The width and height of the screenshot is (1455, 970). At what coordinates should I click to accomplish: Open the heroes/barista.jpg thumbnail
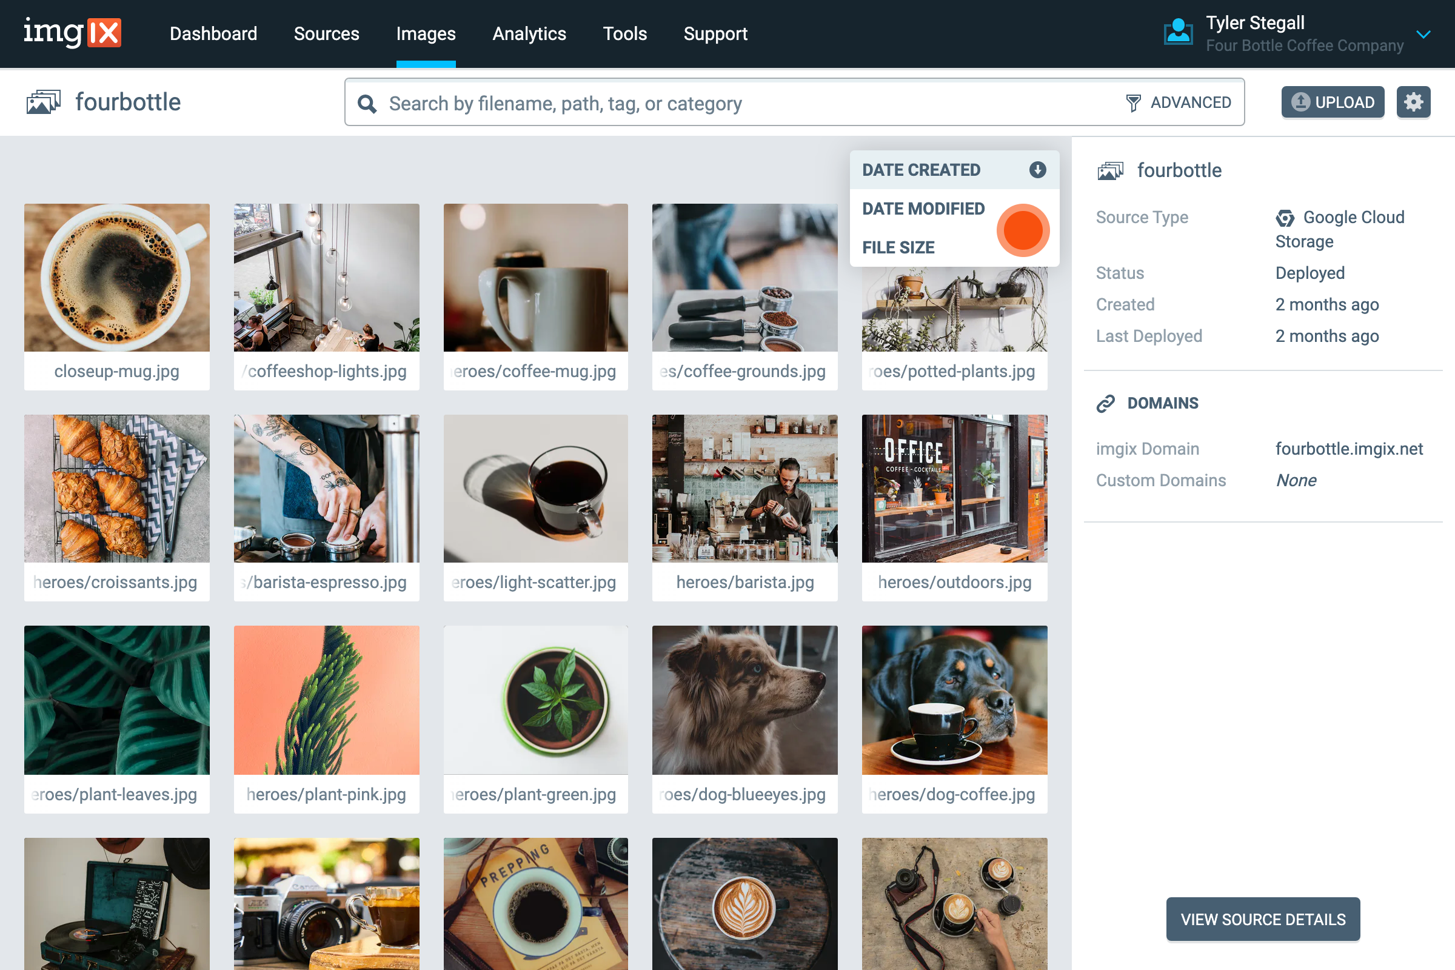[744, 489]
